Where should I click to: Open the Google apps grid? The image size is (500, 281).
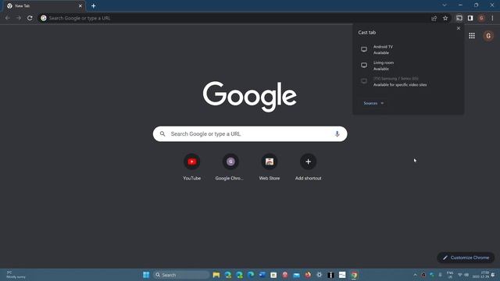click(472, 36)
